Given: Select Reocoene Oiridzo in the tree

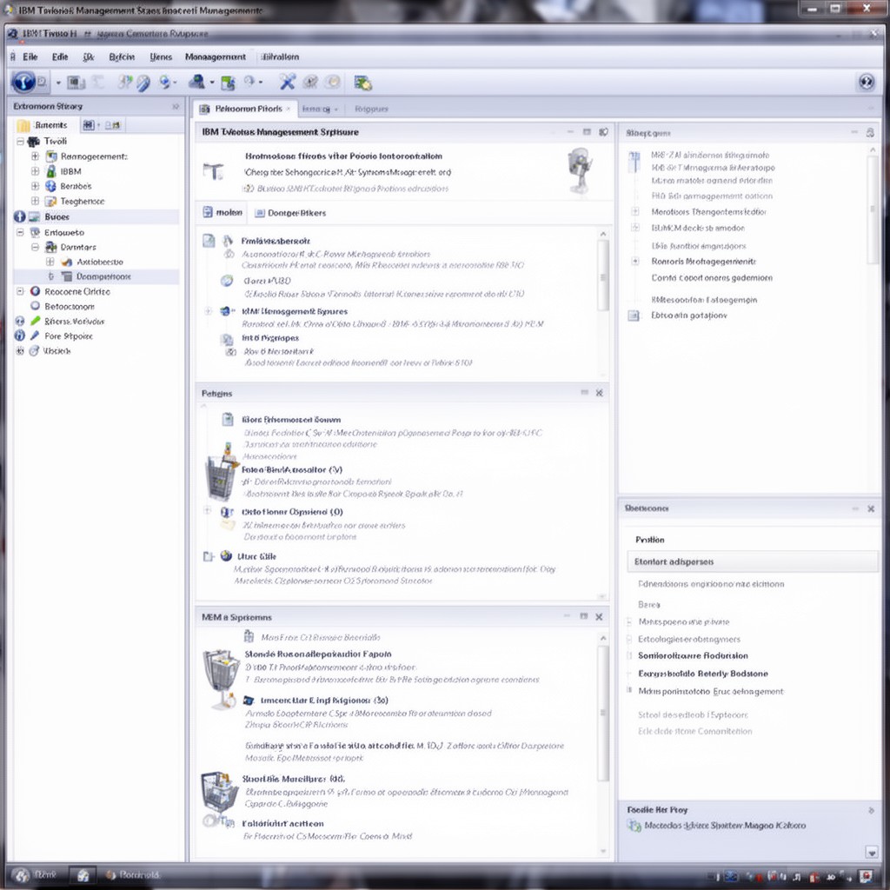Looking at the screenshot, I should [77, 291].
